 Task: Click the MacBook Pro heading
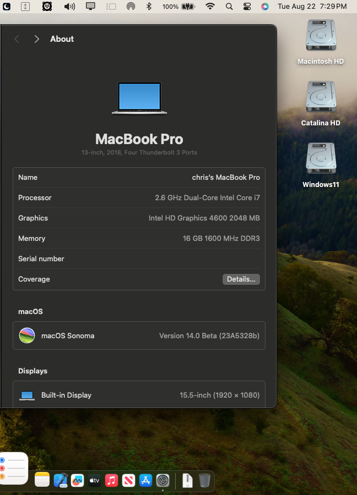coord(139,139)
